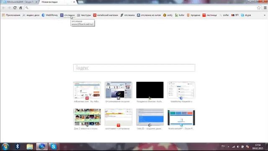The width and height of the screenshot is (268, 151).
Task: Open the Windows Start menu
Action: tap(5, 147)
